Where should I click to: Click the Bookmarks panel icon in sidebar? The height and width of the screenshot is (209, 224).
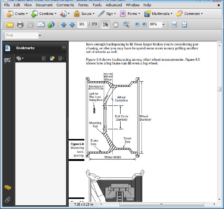click(x=7, y=48)
